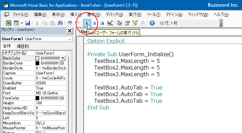
Task: Click the Cut scissors icon
Action: point(37,23)
